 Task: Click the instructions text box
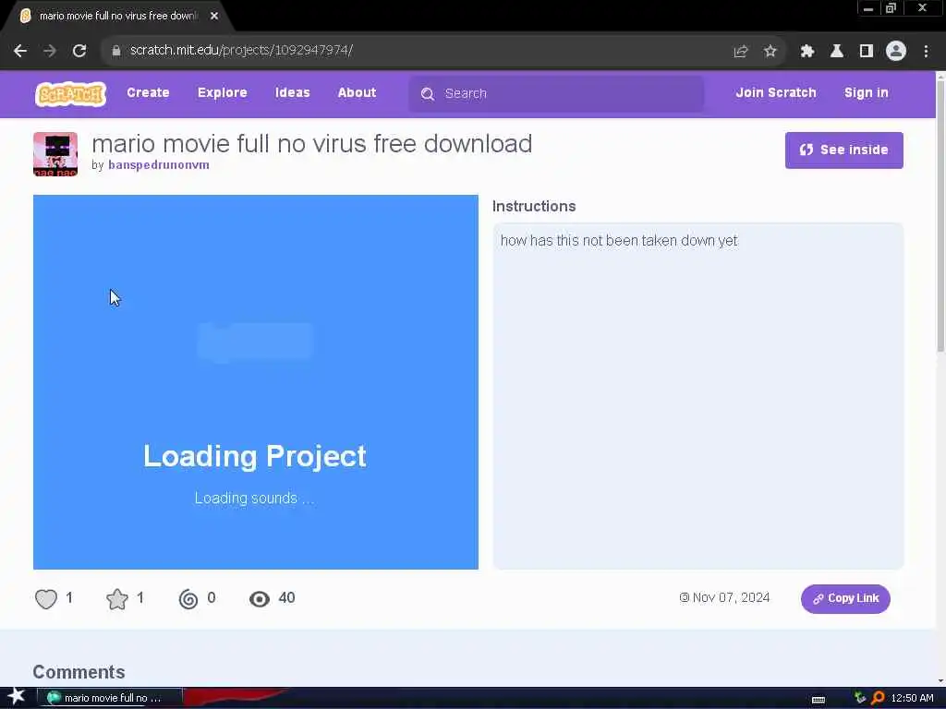(698, 396)
